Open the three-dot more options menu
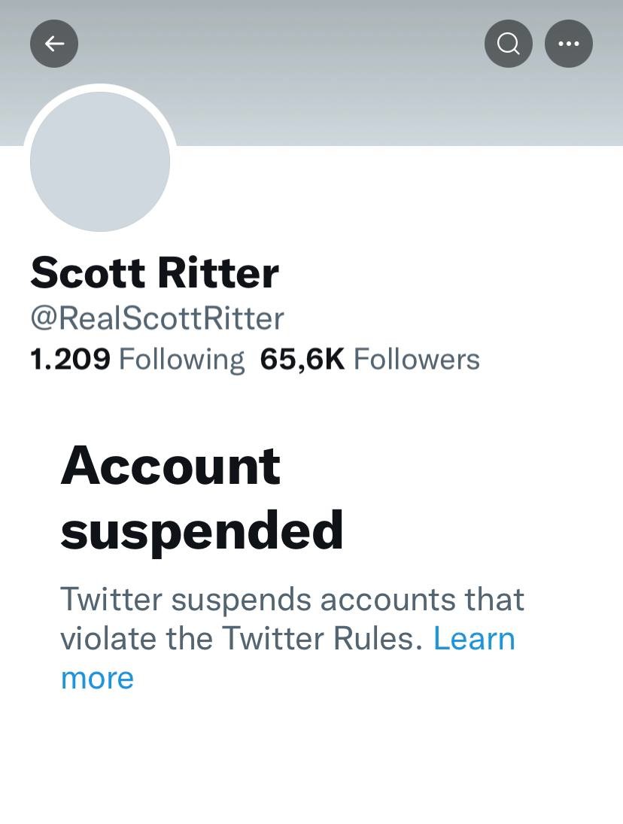 (x=569, y=44)
